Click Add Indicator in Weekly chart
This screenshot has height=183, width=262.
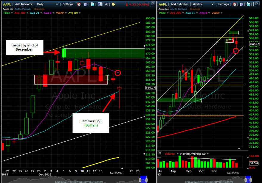(179, 4)
